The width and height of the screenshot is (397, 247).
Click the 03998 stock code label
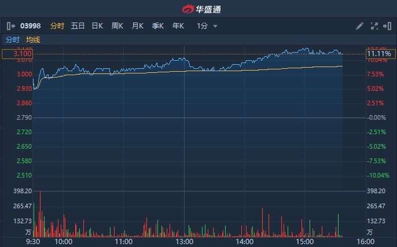pos(30,26)
